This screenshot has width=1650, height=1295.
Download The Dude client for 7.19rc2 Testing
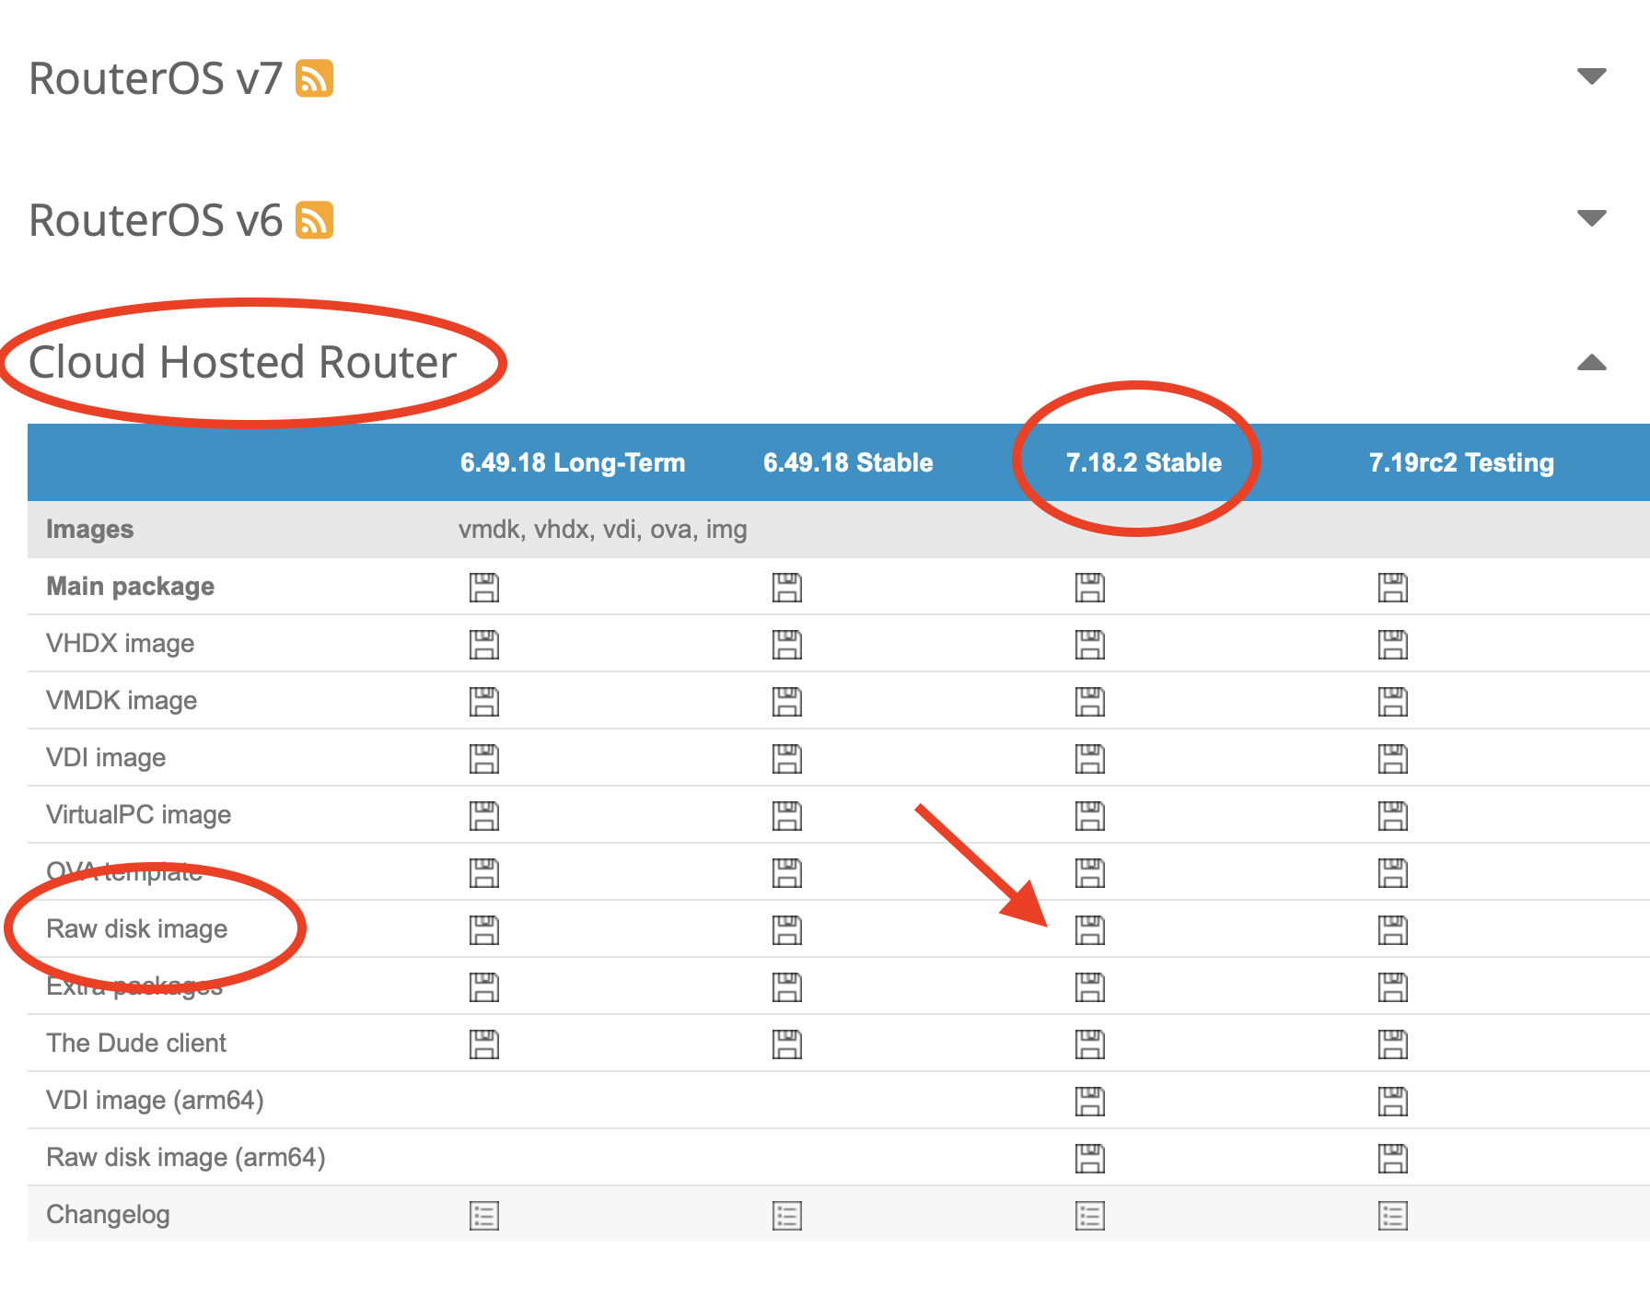[1393, 1044]
